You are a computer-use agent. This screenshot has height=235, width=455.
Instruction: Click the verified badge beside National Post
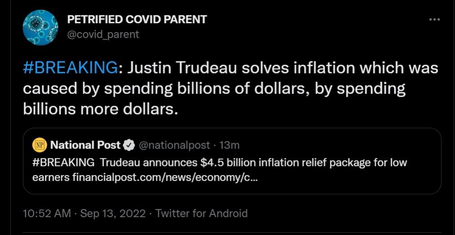click(x=128, y=145)
